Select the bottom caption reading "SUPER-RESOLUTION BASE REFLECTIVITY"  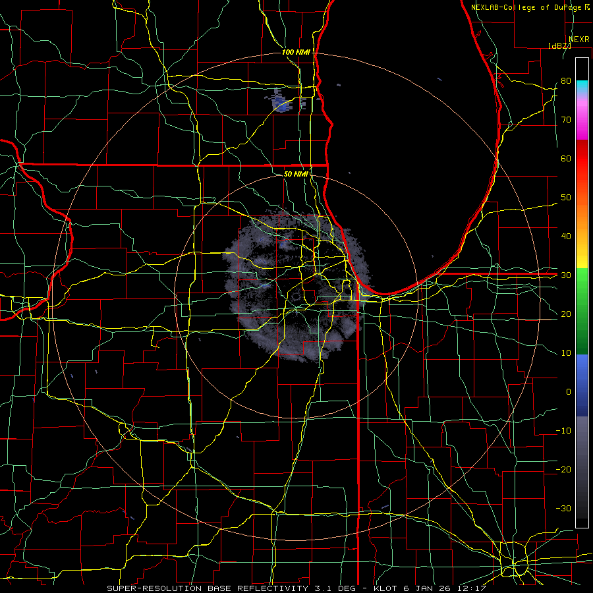(208, 588)
